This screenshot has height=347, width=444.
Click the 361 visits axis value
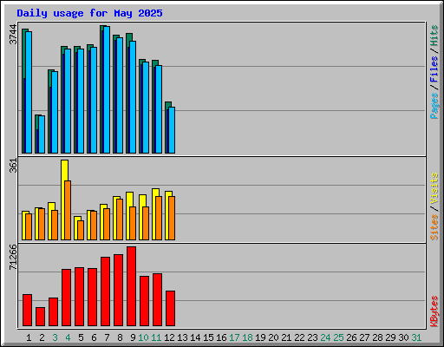[13, 166]
